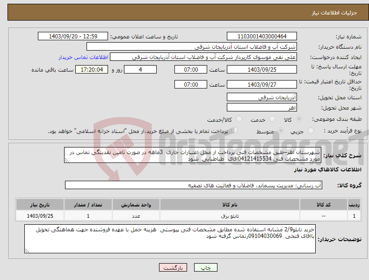The width and height of the screenshot is (369, 280).
Task: Click the عدد unit cell
Action: pyautogui.click(x=136, y=216)
